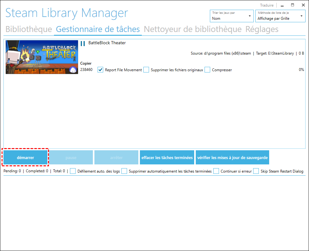Click the Source path text
Image resolution: width=309 pixels, height=251 pixels.
click(221, 53)
